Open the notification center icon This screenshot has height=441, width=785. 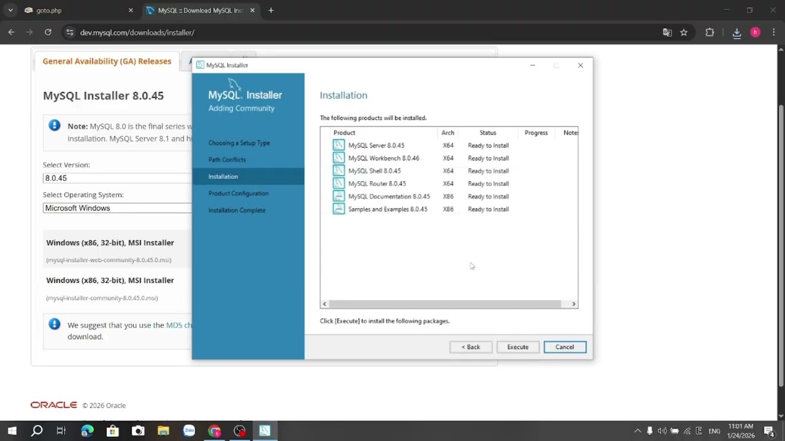coord(770,431)
